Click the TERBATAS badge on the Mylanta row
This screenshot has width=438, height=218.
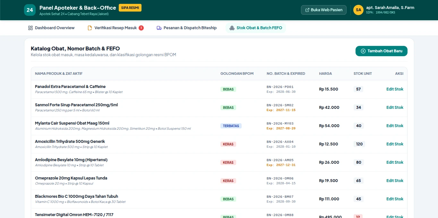[231, 126]
